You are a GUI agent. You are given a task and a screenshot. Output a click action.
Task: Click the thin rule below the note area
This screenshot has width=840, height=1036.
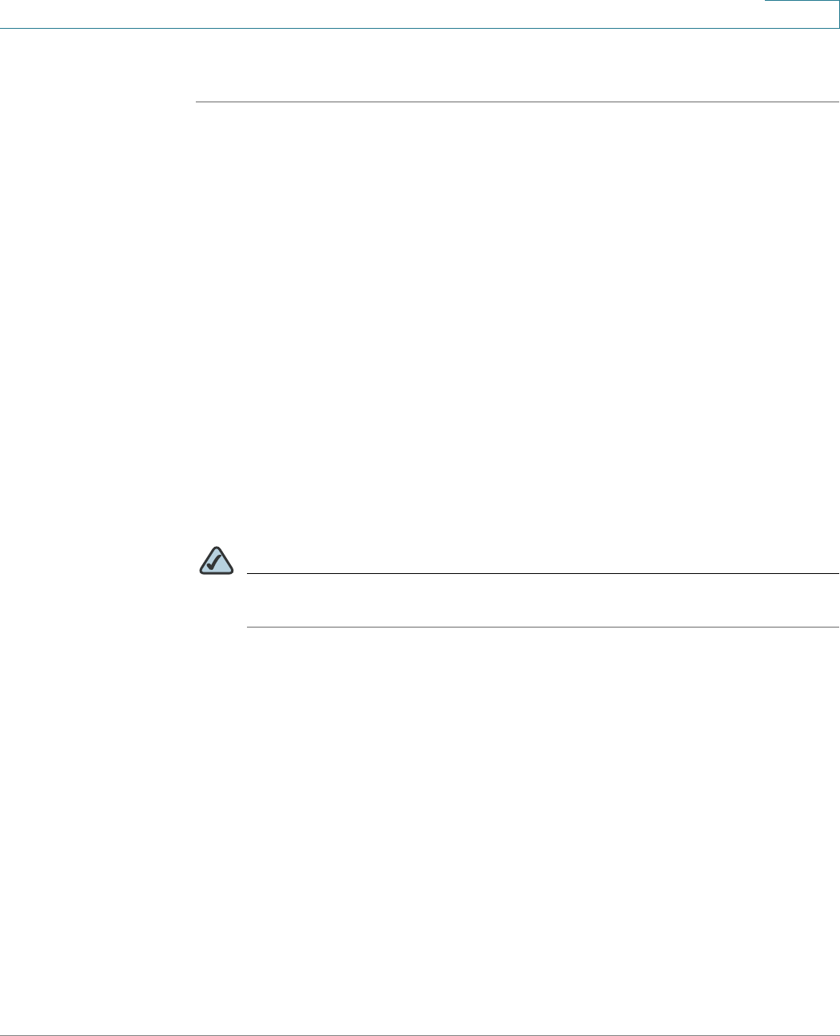pyautogui.click(x=543, y=627)
